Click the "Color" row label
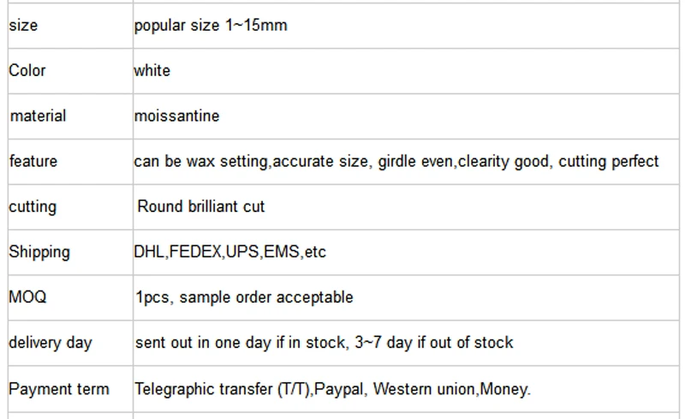 tap(27, 71)
